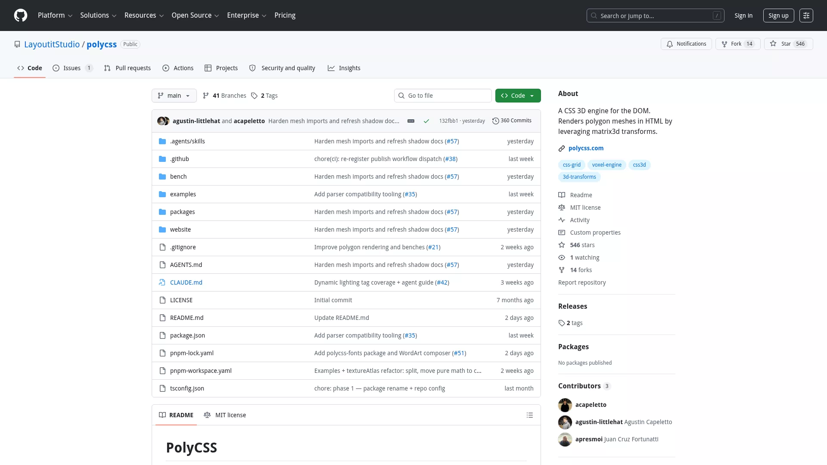Open README outline list icon

(x=530, y=415)
